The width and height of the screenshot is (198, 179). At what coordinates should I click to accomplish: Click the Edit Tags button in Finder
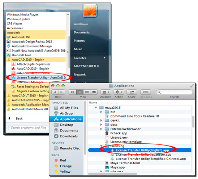pyautogui.click(x=146, y=92)
